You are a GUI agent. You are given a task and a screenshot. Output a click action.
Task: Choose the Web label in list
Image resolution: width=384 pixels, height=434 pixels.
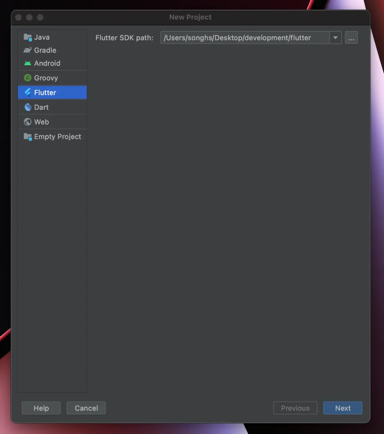click(x=42, y=122)
